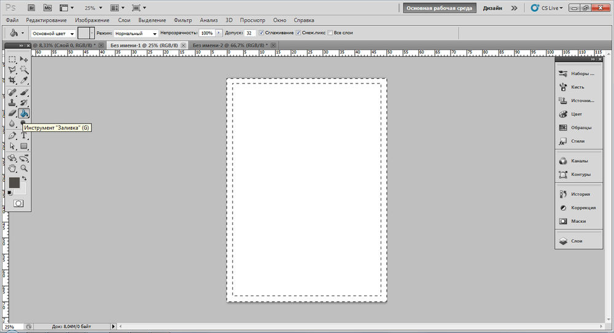
Task: Expand the Основной цвет fill source dropdown
Action: coord(53,33)
